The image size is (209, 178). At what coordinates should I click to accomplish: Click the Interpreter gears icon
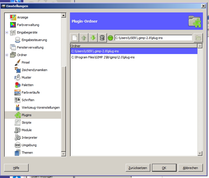[17, 138]
